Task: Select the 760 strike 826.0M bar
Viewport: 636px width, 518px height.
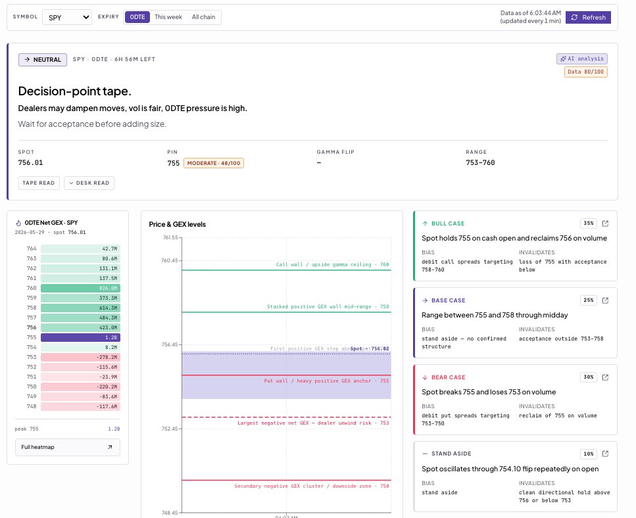Action: click(x=80, y=288)
